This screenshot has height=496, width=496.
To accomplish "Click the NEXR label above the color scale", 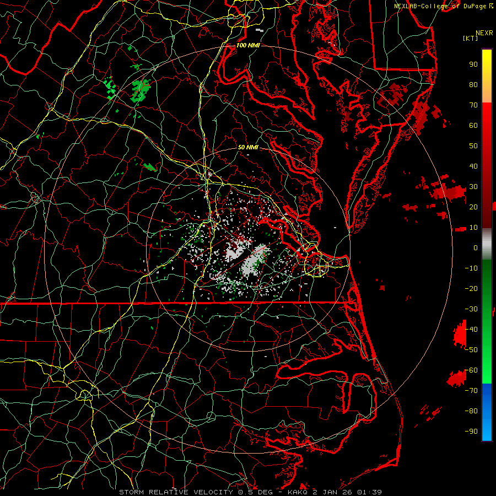I will pyautogui.click(x=484, y=33).
